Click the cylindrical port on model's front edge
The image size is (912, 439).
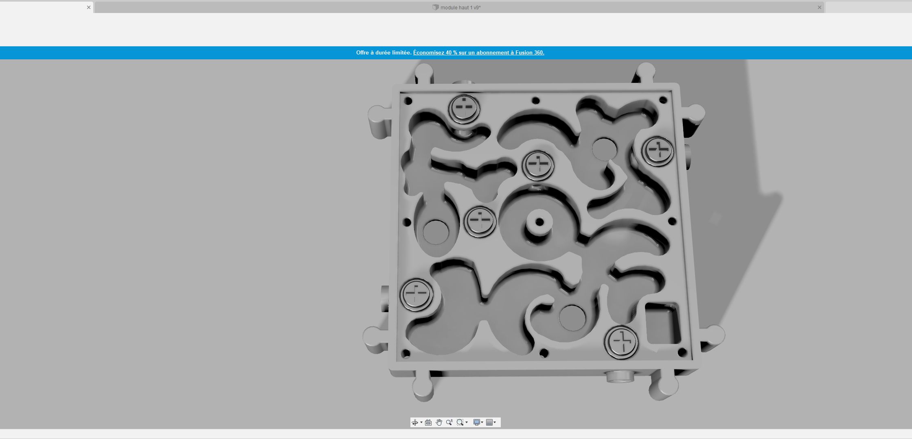pos(620,376)
